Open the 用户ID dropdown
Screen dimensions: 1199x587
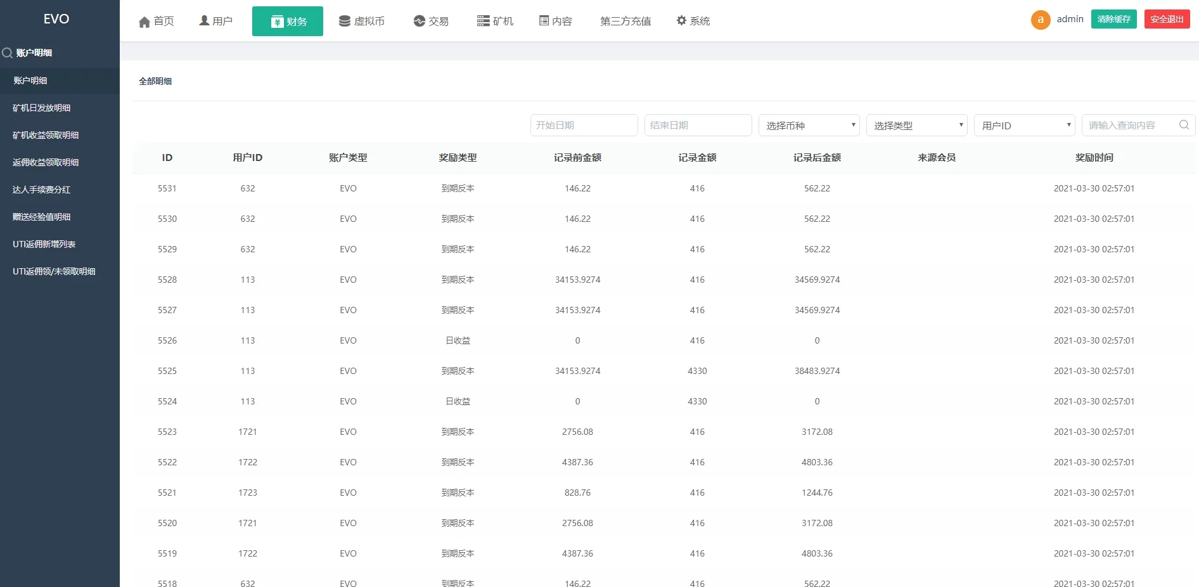1024,125
